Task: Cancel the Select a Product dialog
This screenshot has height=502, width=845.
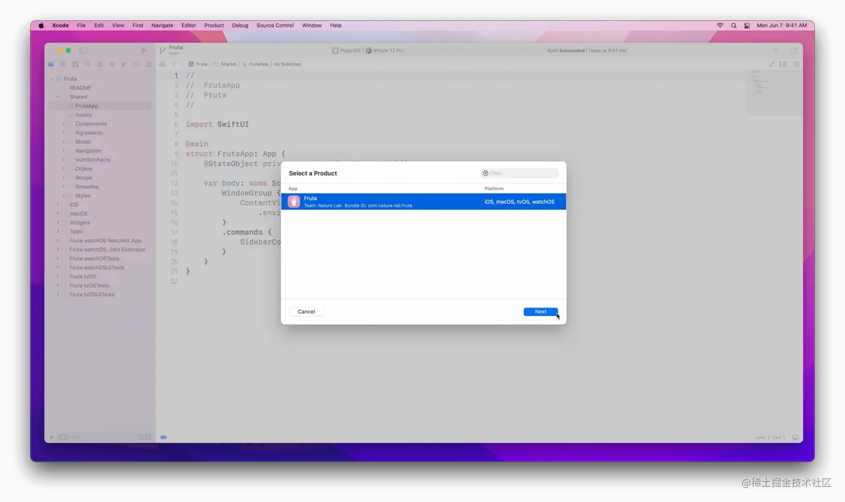Action: (306, 311)
